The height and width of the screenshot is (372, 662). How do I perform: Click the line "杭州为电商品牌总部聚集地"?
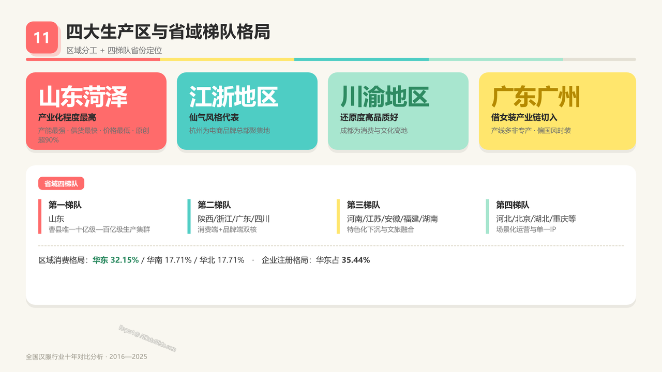coord(230,131)
